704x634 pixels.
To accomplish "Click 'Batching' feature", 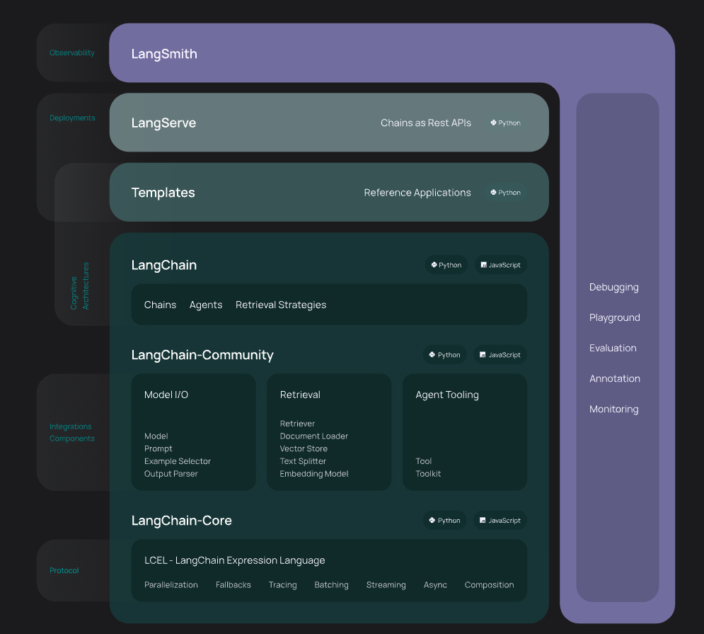I will pyautogui.click(x=331, y=585).
